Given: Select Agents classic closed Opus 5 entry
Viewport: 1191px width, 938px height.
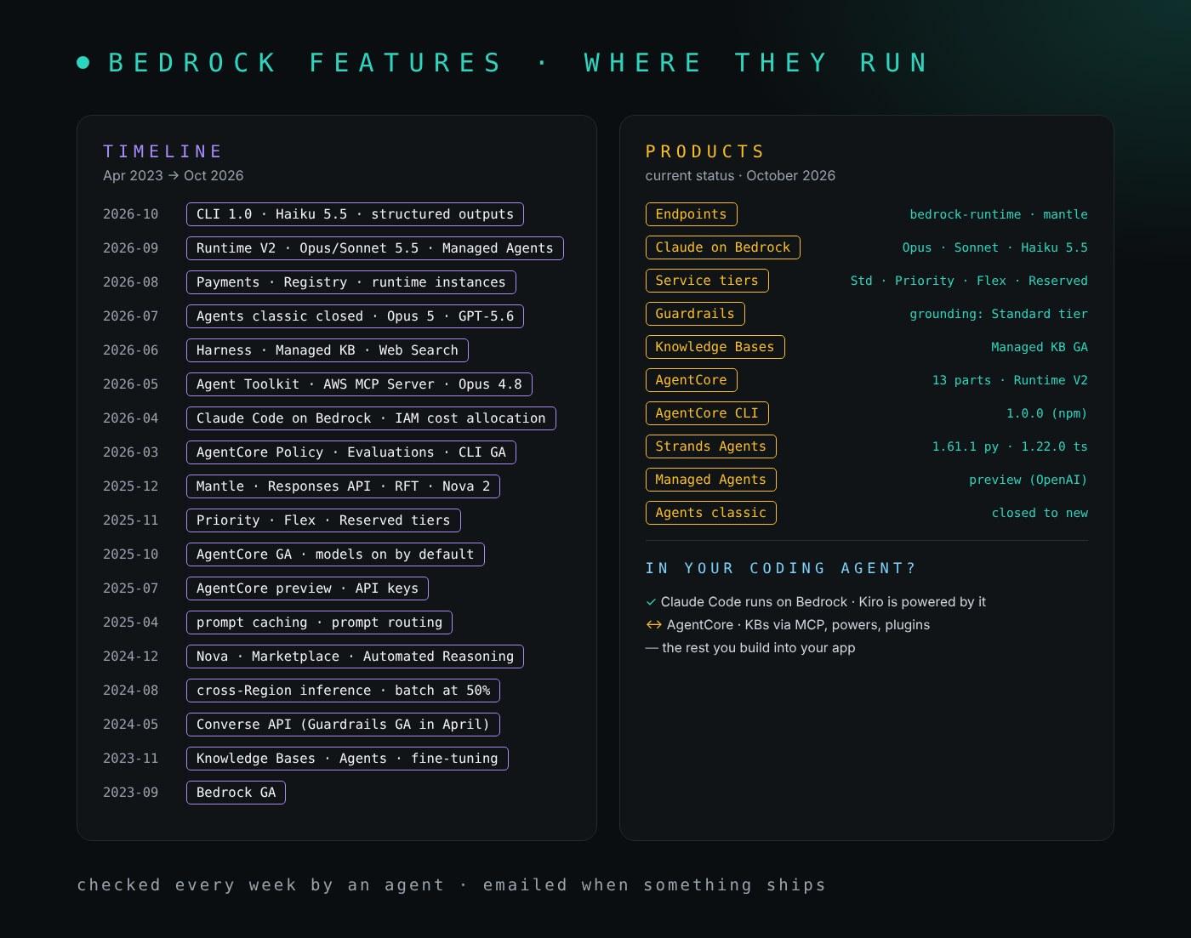Looking at the screenshot, I should click(x=355, y=316).
